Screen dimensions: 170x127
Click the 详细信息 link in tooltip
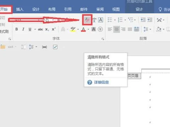point(102,82)
